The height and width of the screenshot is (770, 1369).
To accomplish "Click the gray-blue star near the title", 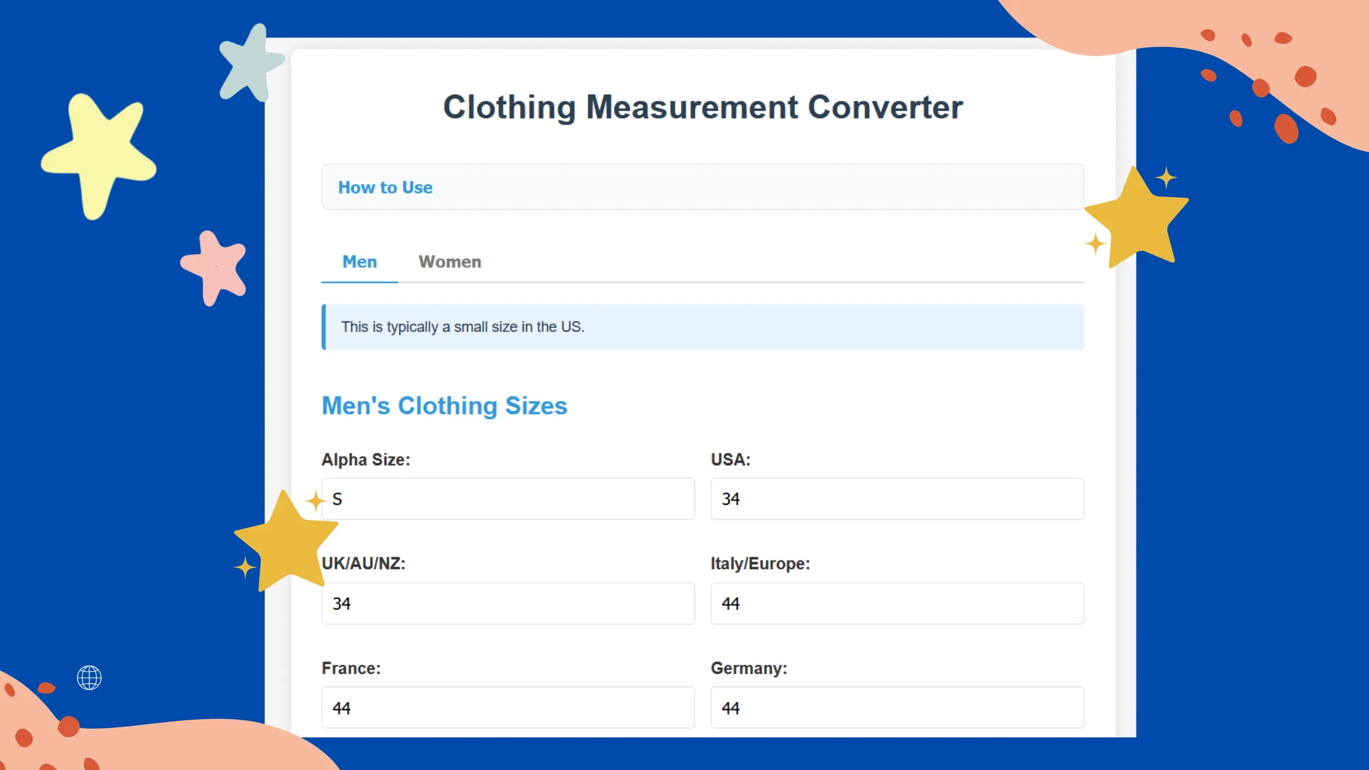I will point(250,65).
